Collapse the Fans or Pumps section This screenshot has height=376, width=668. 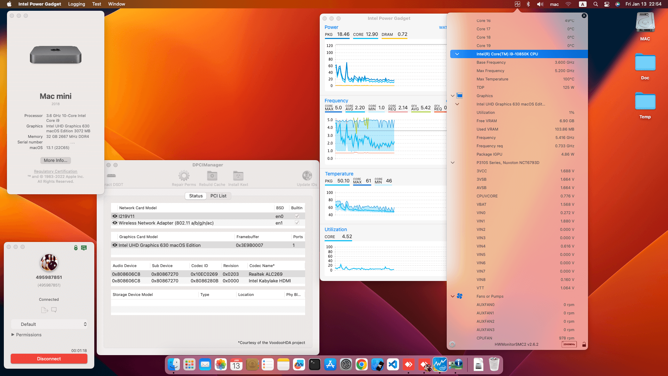(x=453, y=296)
